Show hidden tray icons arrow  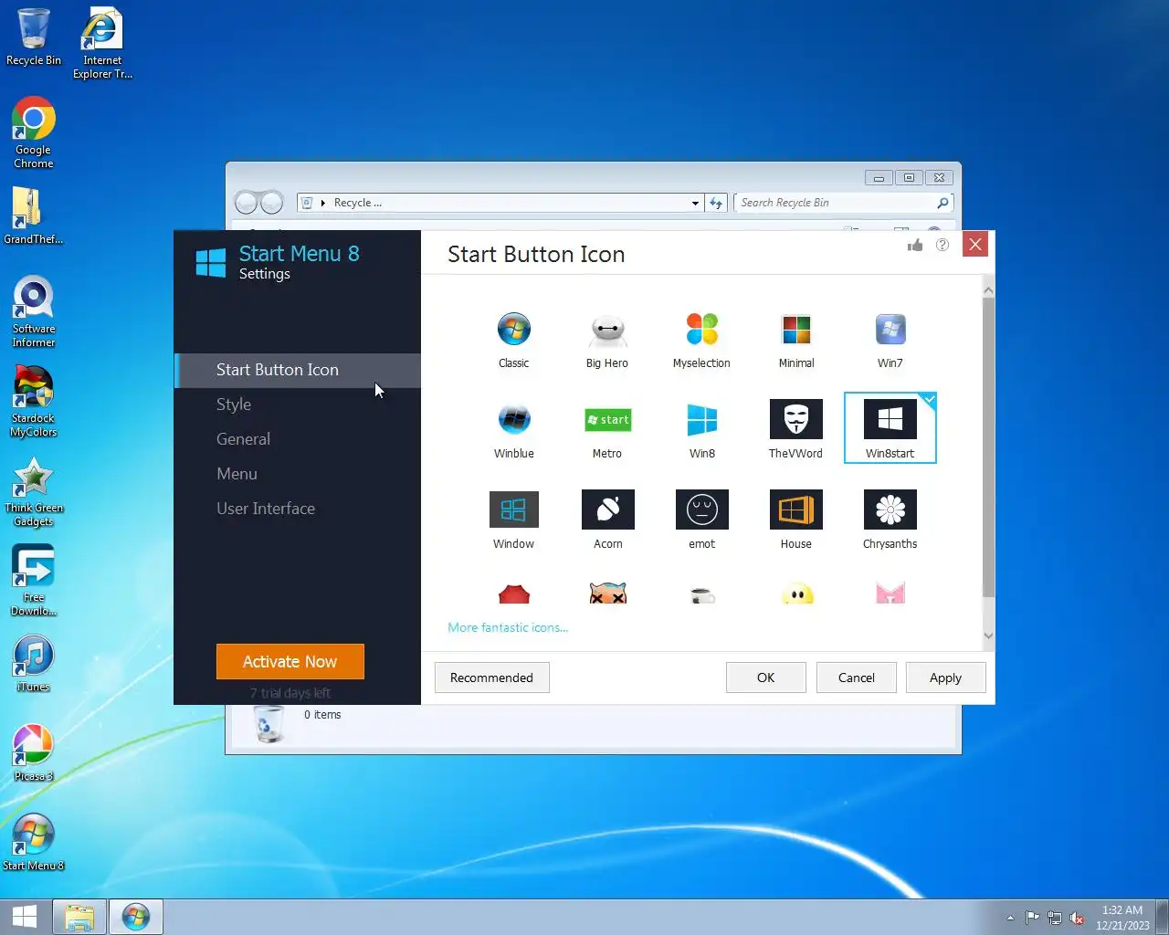[x=1010, y=918]
